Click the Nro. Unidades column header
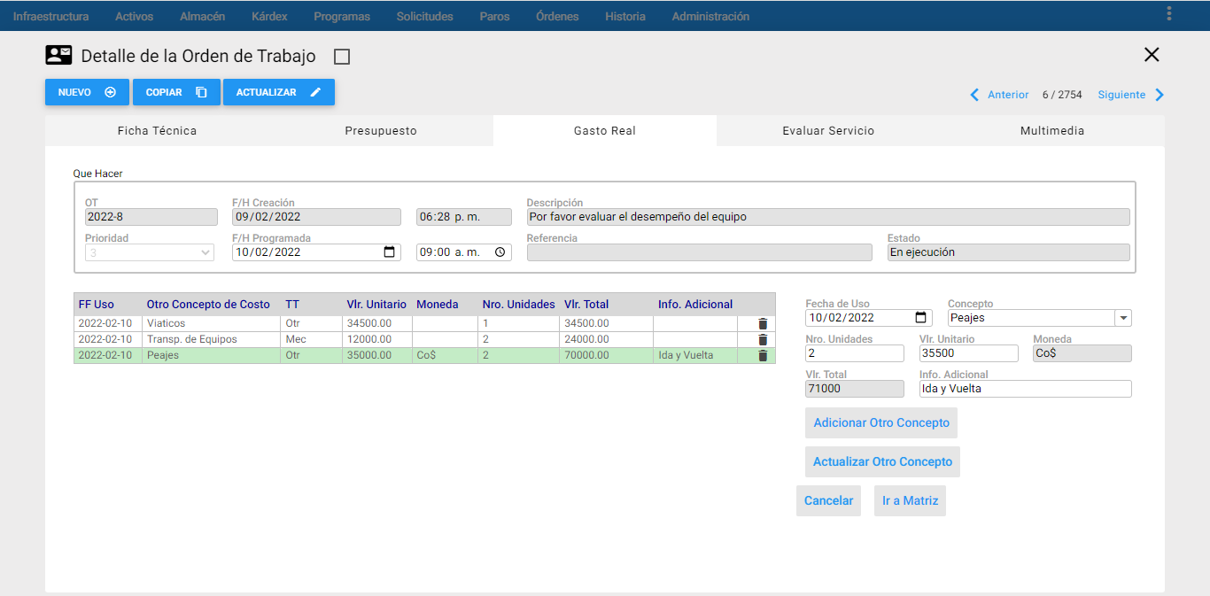This screenshot has width=1210, height=596. click(519, 305)
